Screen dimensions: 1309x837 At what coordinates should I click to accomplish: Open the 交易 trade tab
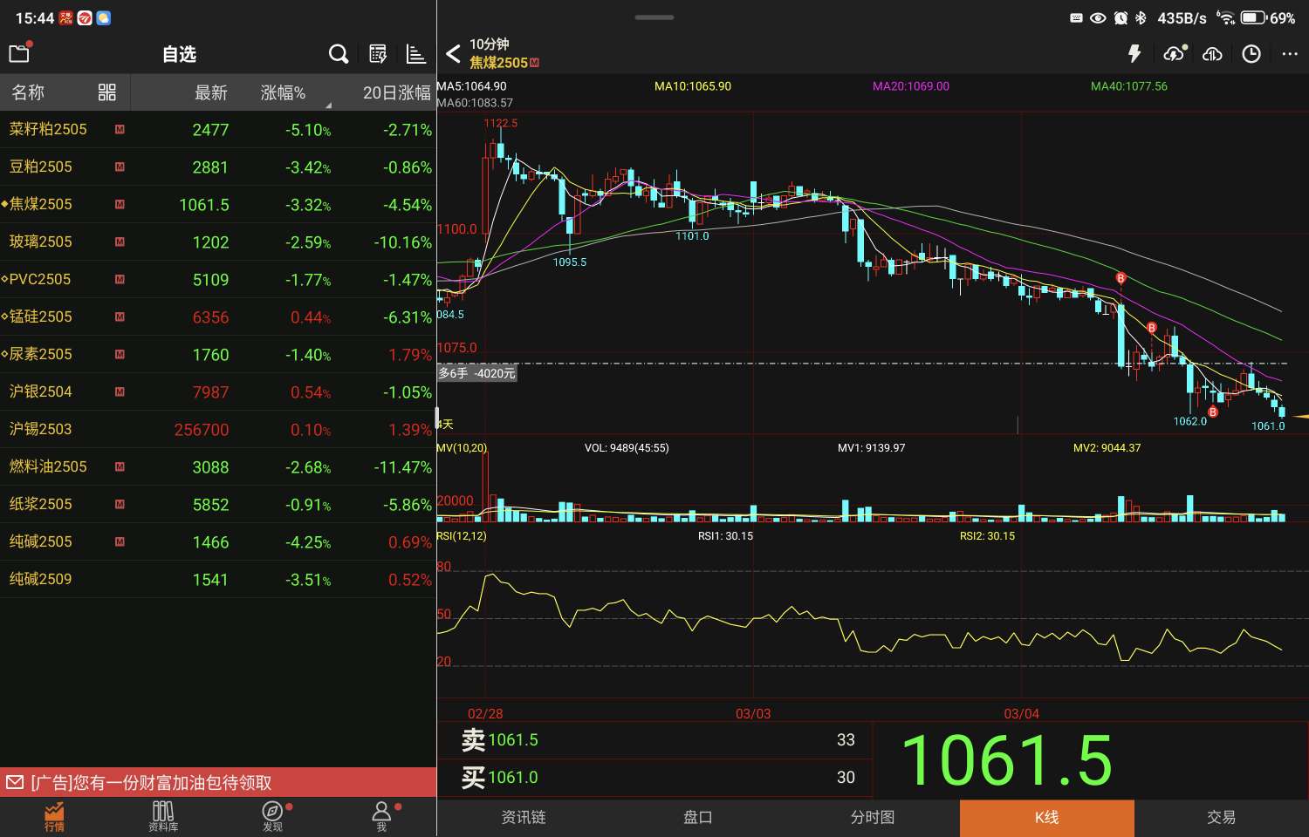pyautogui.click(x=1222, y=817)
